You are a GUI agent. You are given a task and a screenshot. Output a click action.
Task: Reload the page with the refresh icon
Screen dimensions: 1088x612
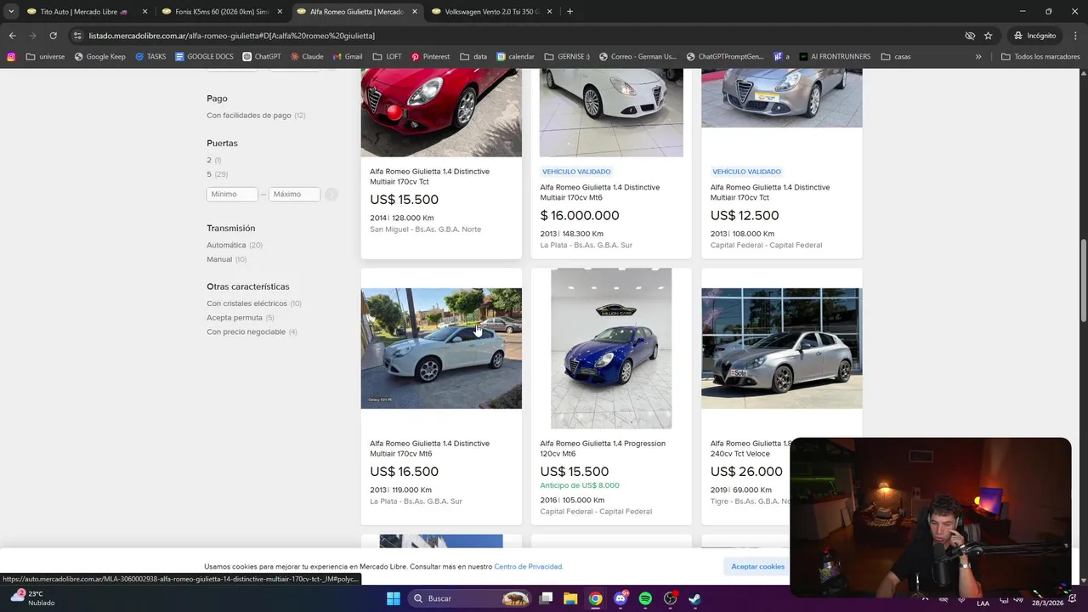[53, 36]
